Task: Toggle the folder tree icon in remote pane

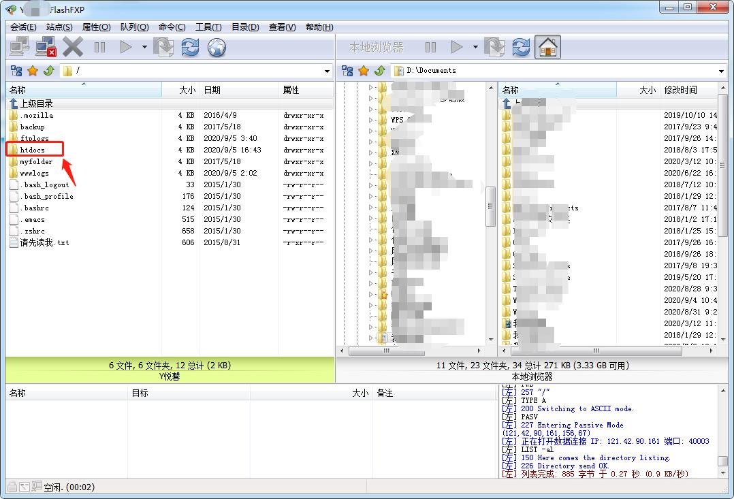Action: tap(16, 71)
